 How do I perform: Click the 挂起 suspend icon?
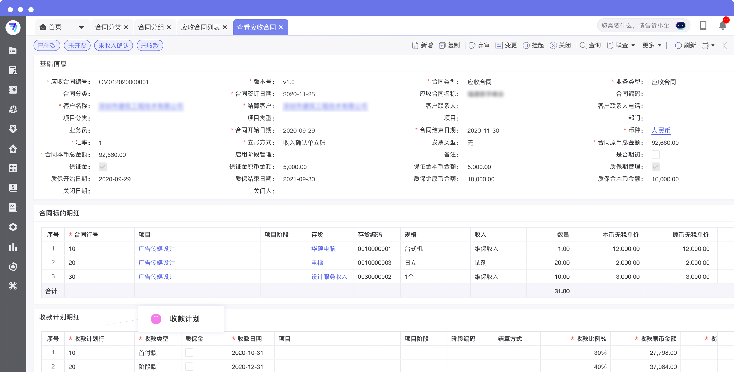[x=526, y=45]
